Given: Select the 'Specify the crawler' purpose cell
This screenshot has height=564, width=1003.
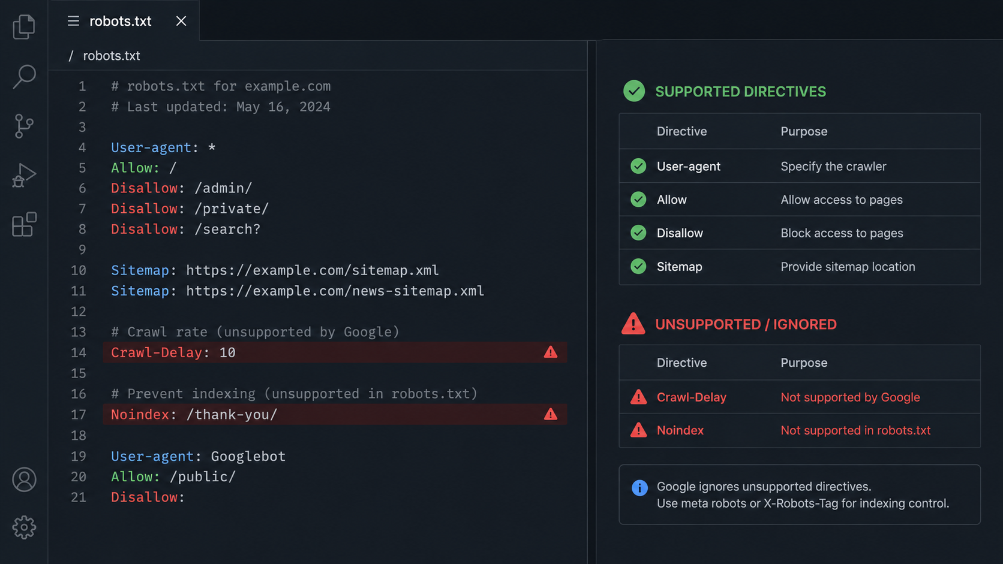Looking at the screenshot, I should pyautogui.click(x=833, y=167).
